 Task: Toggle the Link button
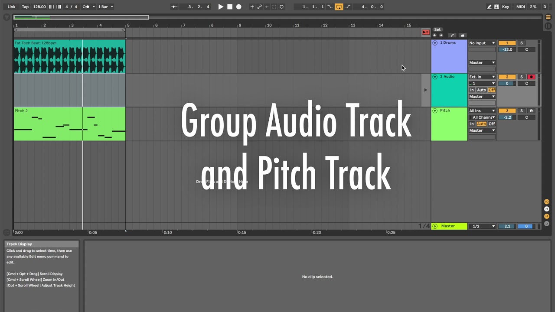tap(11, 6)
